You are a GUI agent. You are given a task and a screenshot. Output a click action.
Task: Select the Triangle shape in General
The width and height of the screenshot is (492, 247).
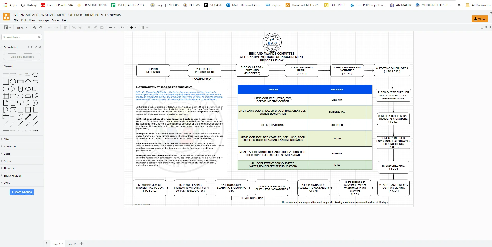click(13, 89)
